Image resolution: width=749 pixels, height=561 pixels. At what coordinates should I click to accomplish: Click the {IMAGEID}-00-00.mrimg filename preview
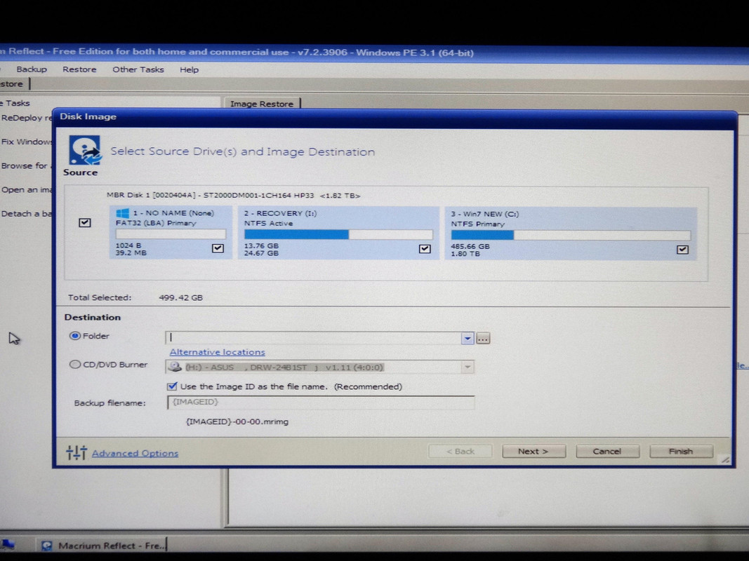tap(237, 421)
